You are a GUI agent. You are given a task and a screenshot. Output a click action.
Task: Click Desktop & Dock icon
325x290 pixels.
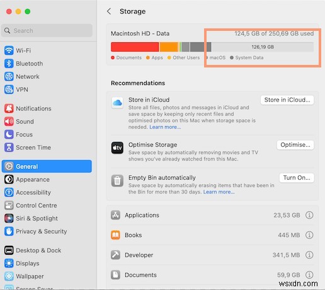tap(9, 250)
